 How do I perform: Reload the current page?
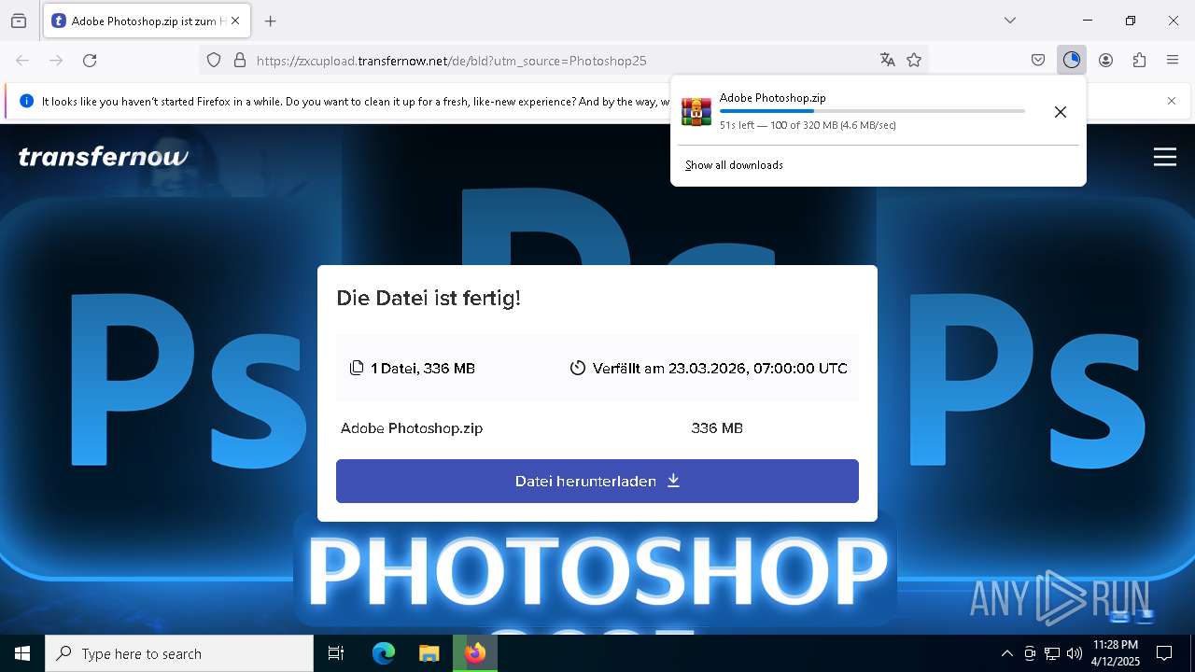tap(90, 61)
